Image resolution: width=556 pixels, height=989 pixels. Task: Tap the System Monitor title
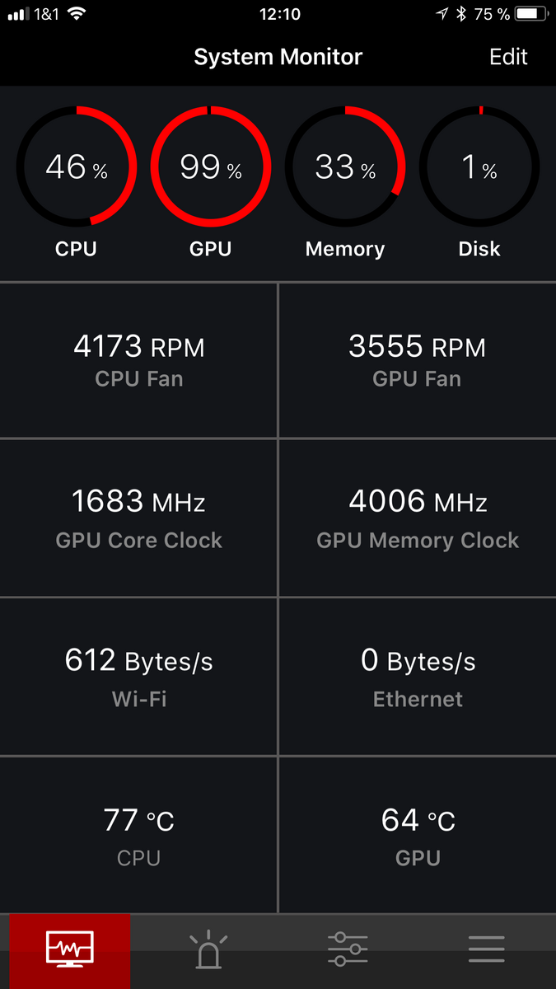pos(278,57)
